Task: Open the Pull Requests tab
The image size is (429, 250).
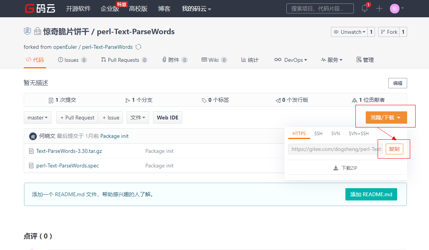Action: pos(123,60)
